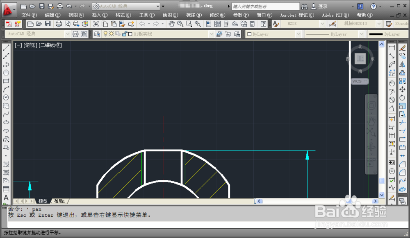This screenshot has height=238, width=410.
Task: Click the vertical scrollbar down arrow
Action: coord(381,195)
